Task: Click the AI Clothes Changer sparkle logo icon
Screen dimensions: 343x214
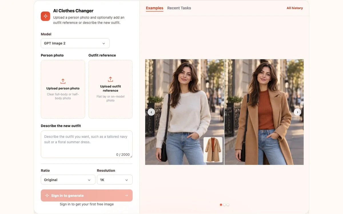Action: (45, 16)
